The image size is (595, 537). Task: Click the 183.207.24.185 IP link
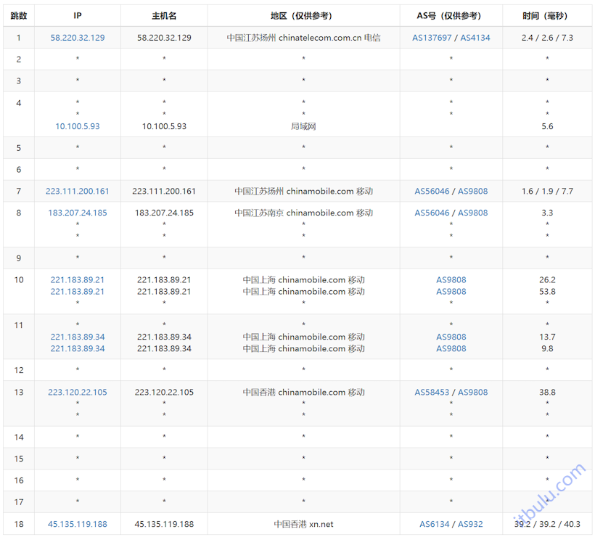pyautogui.click(x=77, y=213)
